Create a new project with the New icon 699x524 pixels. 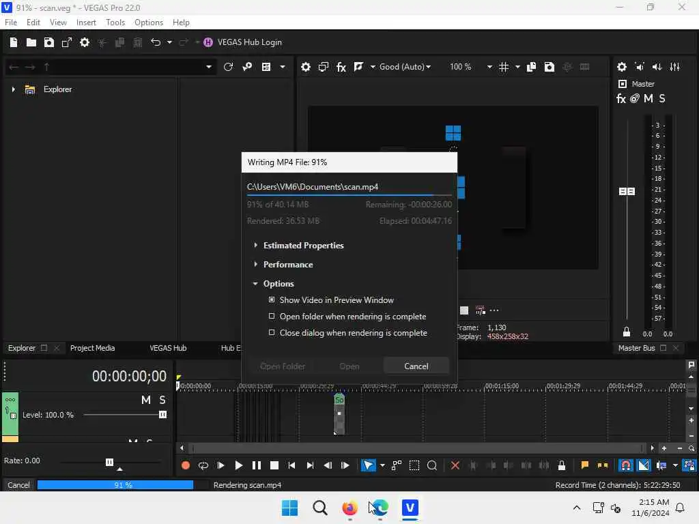(14, 42)
